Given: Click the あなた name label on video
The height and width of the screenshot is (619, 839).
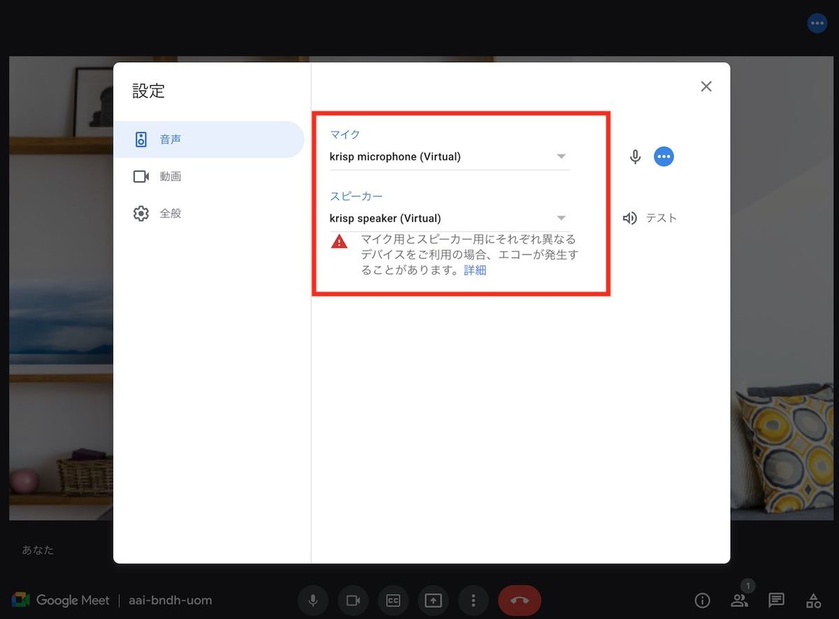Looking at the screenshot, I should (x=38, y=550).
